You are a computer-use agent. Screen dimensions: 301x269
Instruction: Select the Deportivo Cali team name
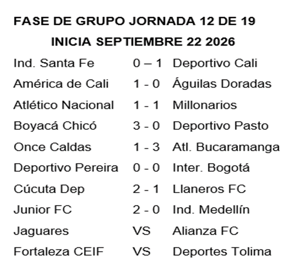point(215,63)
